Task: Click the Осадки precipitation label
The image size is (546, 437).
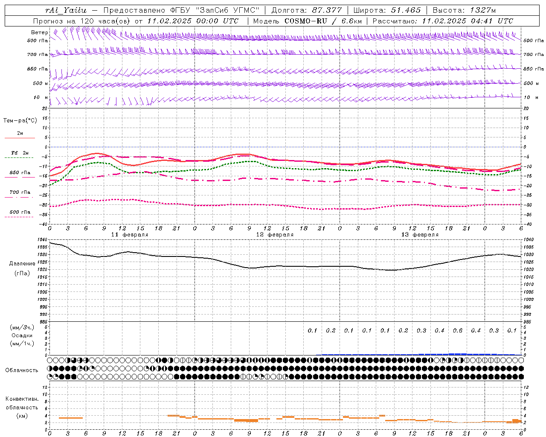Action: (22, 335)
